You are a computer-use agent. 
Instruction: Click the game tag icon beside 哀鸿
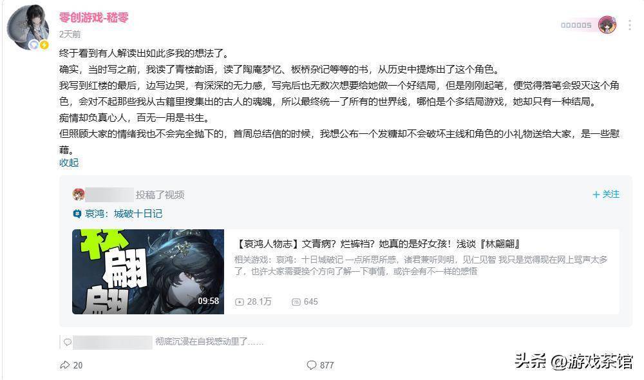tap(77, 214)
